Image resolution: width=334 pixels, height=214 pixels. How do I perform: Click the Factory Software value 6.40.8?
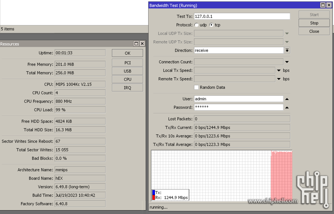pos(80,203)
